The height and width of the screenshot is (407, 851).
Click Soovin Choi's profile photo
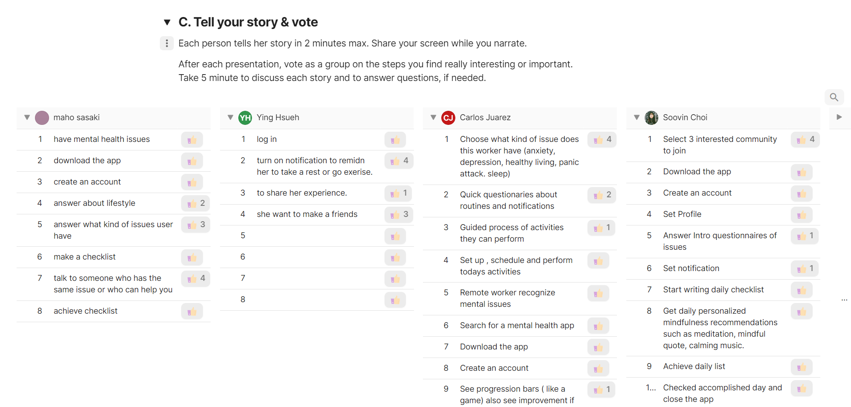click(651, 118)
